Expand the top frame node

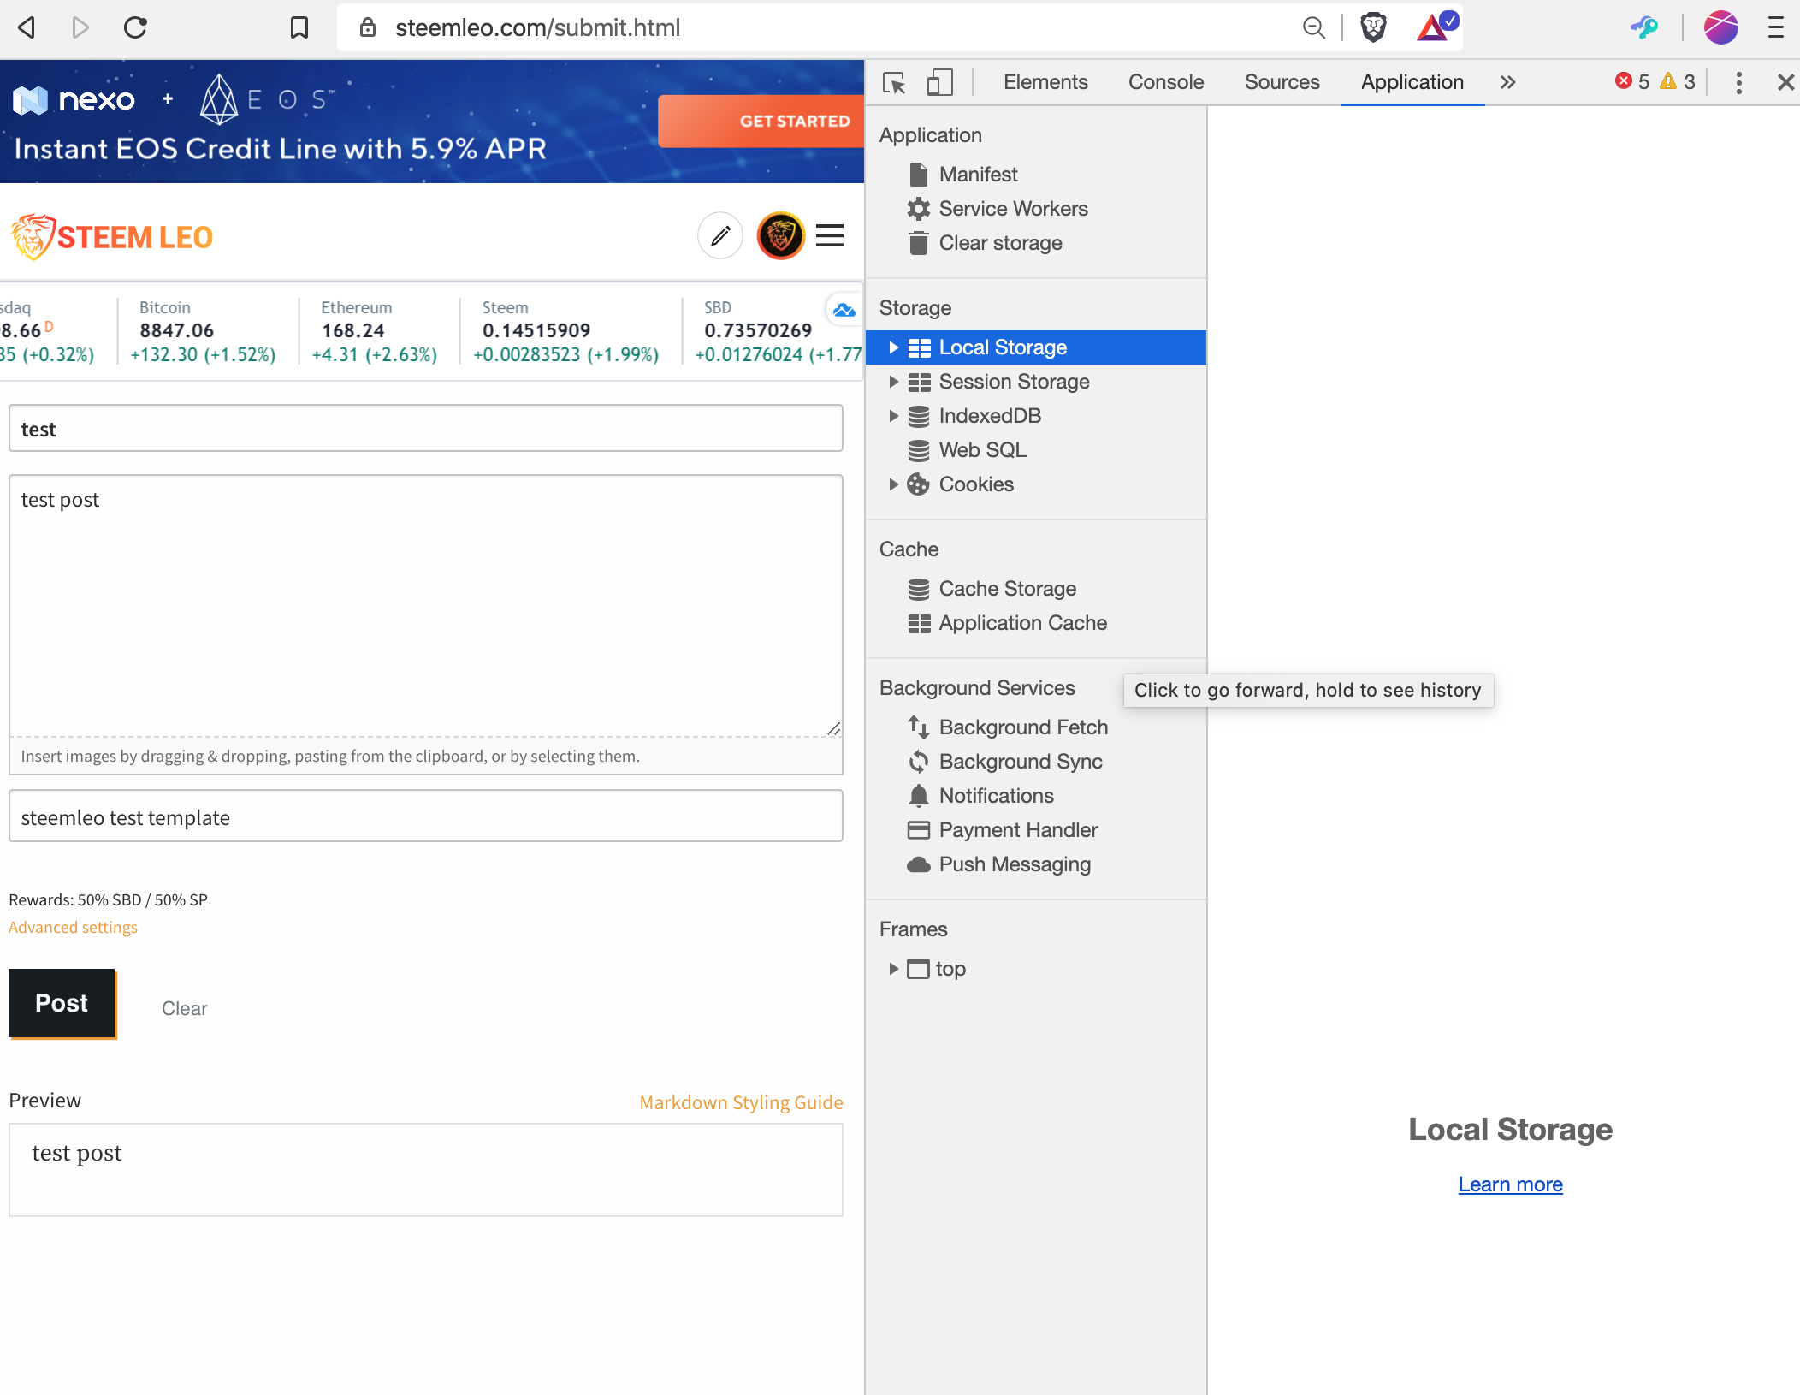(x=893, y=969)
